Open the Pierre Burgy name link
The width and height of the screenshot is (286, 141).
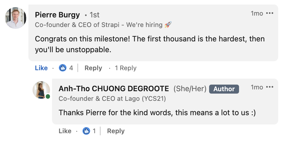(x=57, y=15)
